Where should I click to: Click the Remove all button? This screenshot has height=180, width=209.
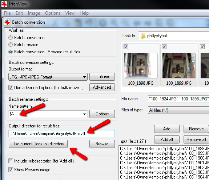click(196, 139)
